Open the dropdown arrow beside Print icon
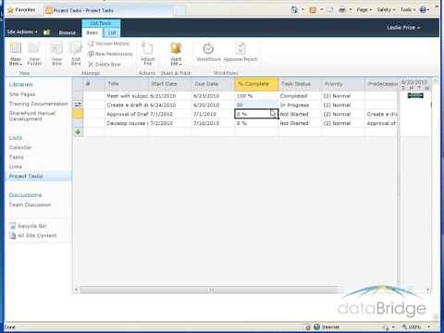Image resolution: width=444 pixels, height=333 pixels. 351,10
